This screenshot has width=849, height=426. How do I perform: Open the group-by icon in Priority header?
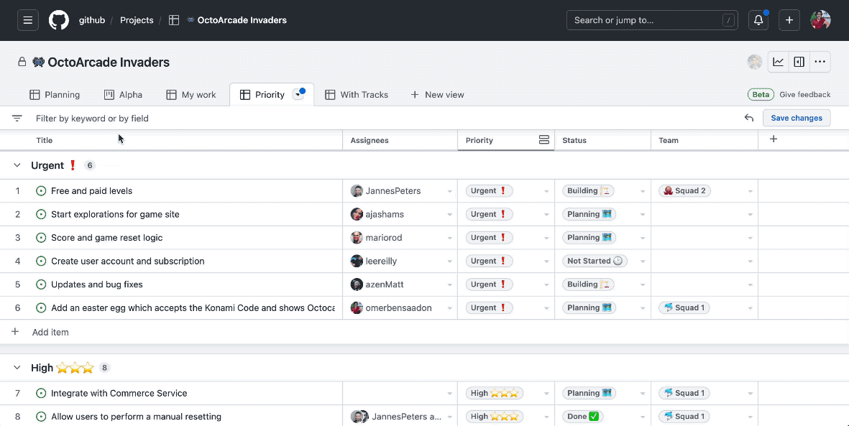[543, 139]
